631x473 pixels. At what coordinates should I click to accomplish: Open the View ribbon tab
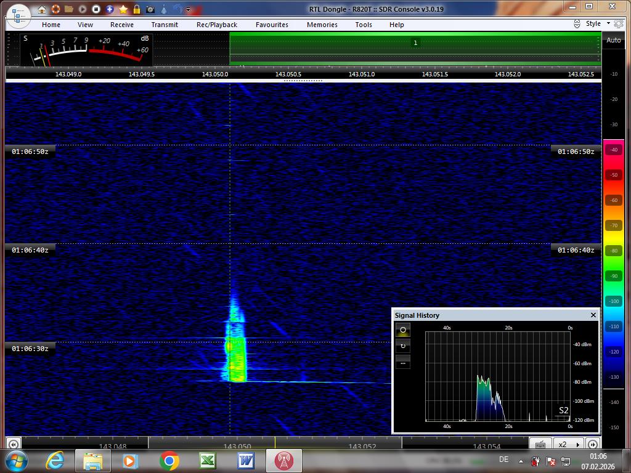coord(85,25)
